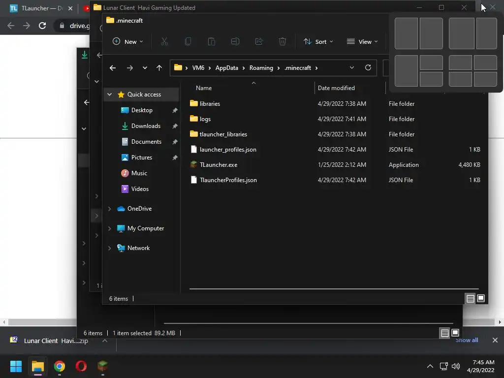The image size is (504, 378).
Task: Click the pin icon next to Documents
Action: click(x=175, y=142)
